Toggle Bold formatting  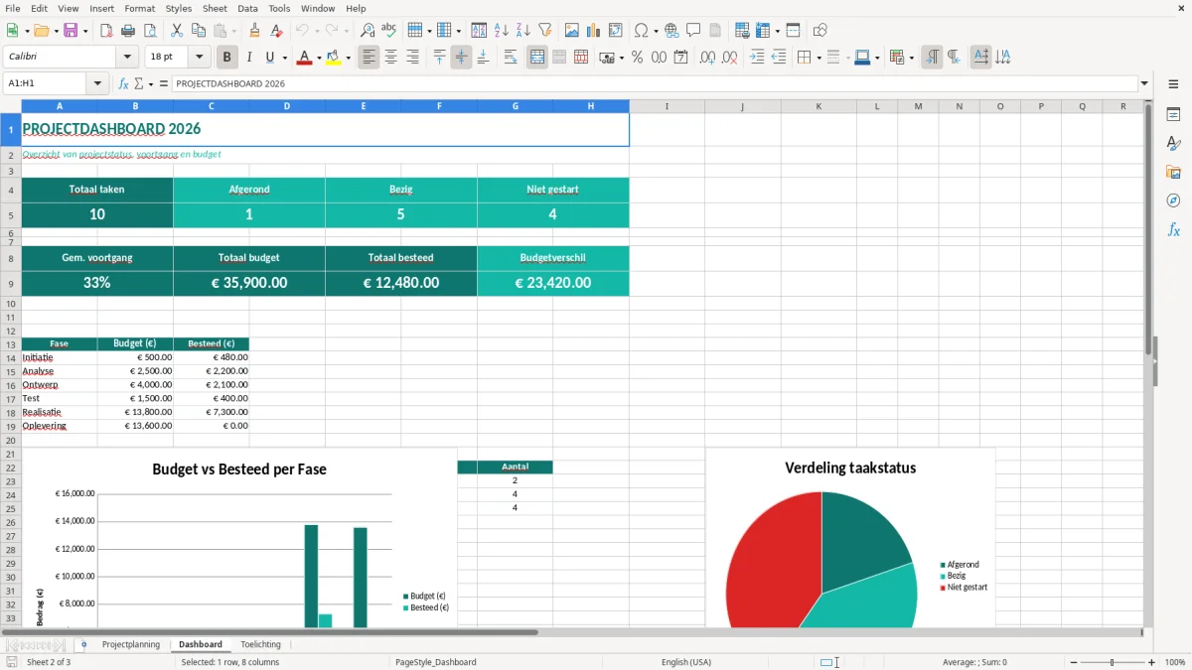(227, 58)
